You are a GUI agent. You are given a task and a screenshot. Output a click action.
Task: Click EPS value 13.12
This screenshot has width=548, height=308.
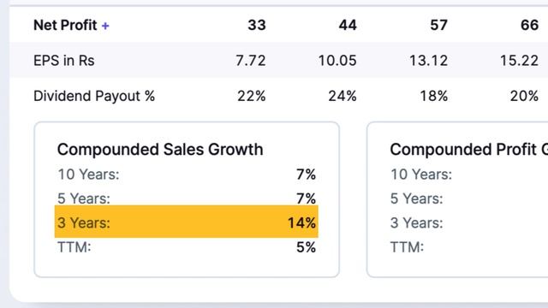point(428,61)
